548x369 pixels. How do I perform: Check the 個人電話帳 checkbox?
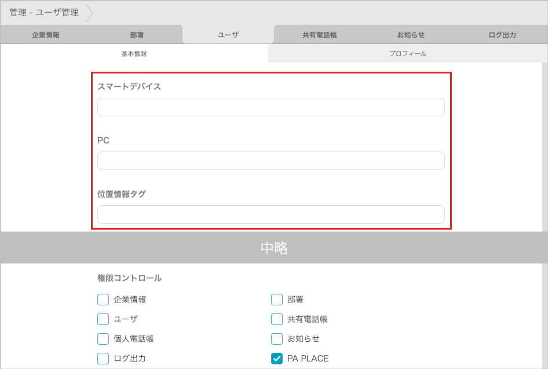point(103,339)
